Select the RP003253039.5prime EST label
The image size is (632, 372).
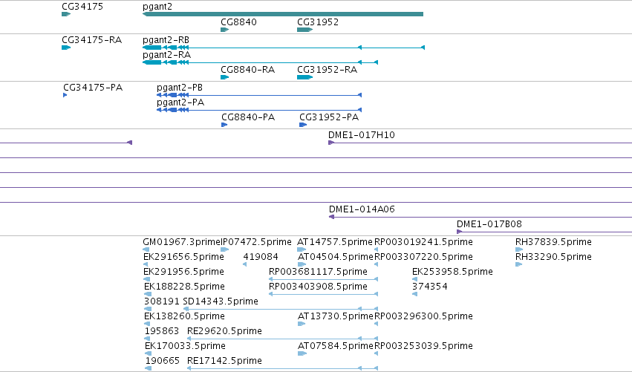(x=423, y=346)
